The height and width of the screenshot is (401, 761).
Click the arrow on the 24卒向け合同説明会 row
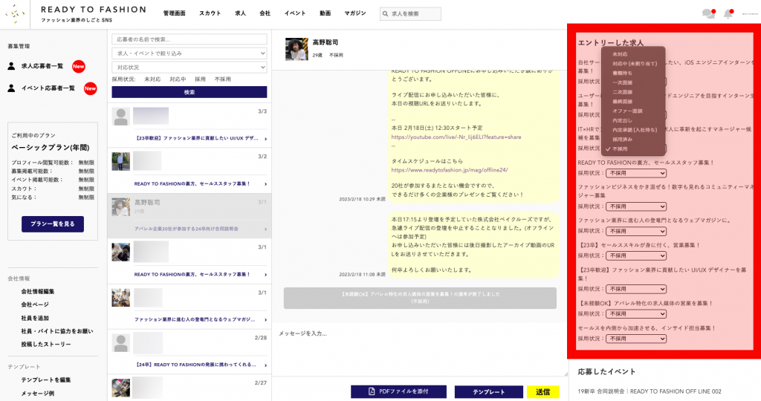tap(265, 229)
